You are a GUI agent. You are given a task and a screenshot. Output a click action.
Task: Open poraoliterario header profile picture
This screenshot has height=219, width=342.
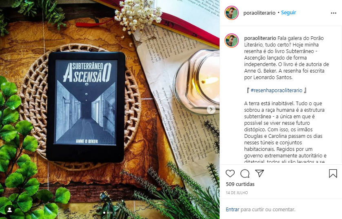[x=232, y=13]
